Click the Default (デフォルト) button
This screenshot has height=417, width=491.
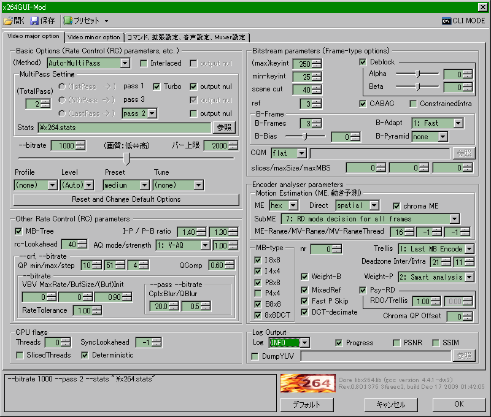tap(307, 405)
